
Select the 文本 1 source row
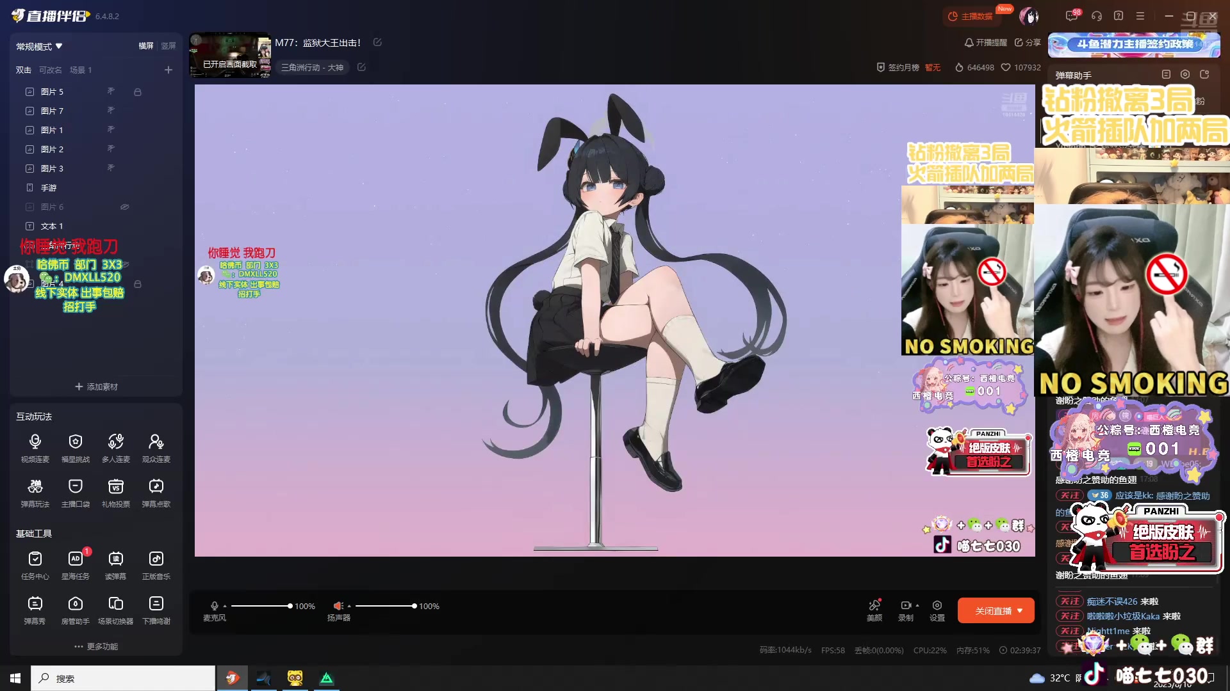[x=96, y=226]
